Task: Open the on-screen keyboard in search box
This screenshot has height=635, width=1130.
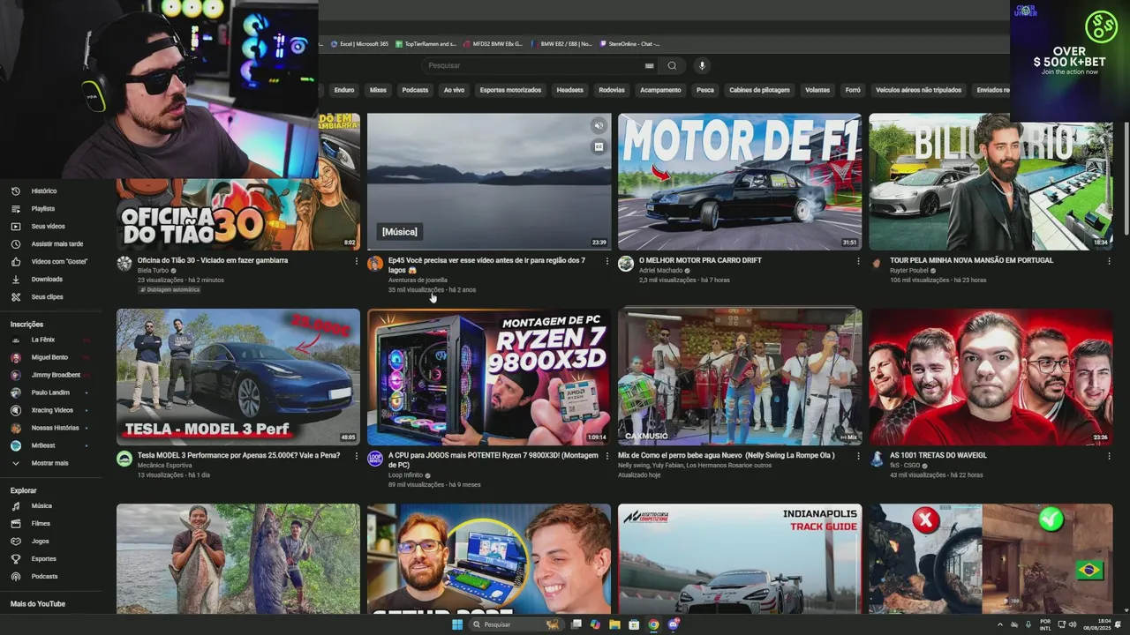Action: [x=649, y=65]
